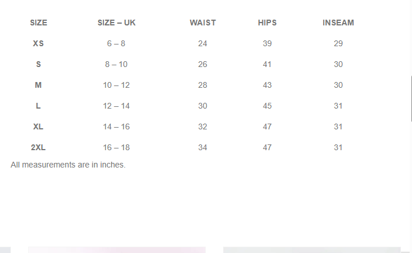
Task: Click waist value 24 in XS row
Action: tap(202, 43)
